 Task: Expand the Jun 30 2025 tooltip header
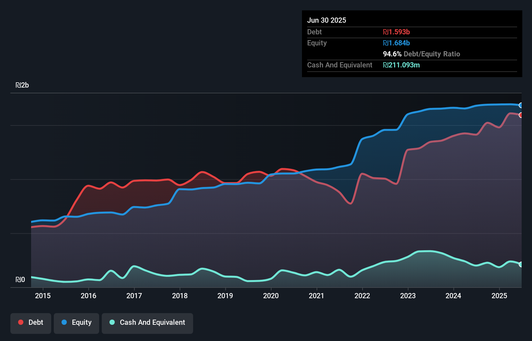coord(327,20)
